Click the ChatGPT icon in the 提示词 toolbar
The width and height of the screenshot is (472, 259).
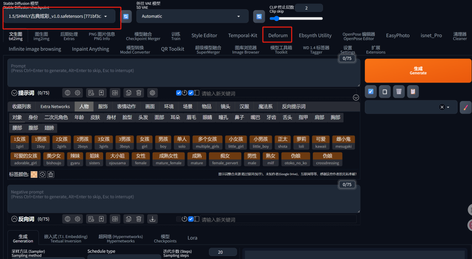pyautogui.click(x=153, y=93)
